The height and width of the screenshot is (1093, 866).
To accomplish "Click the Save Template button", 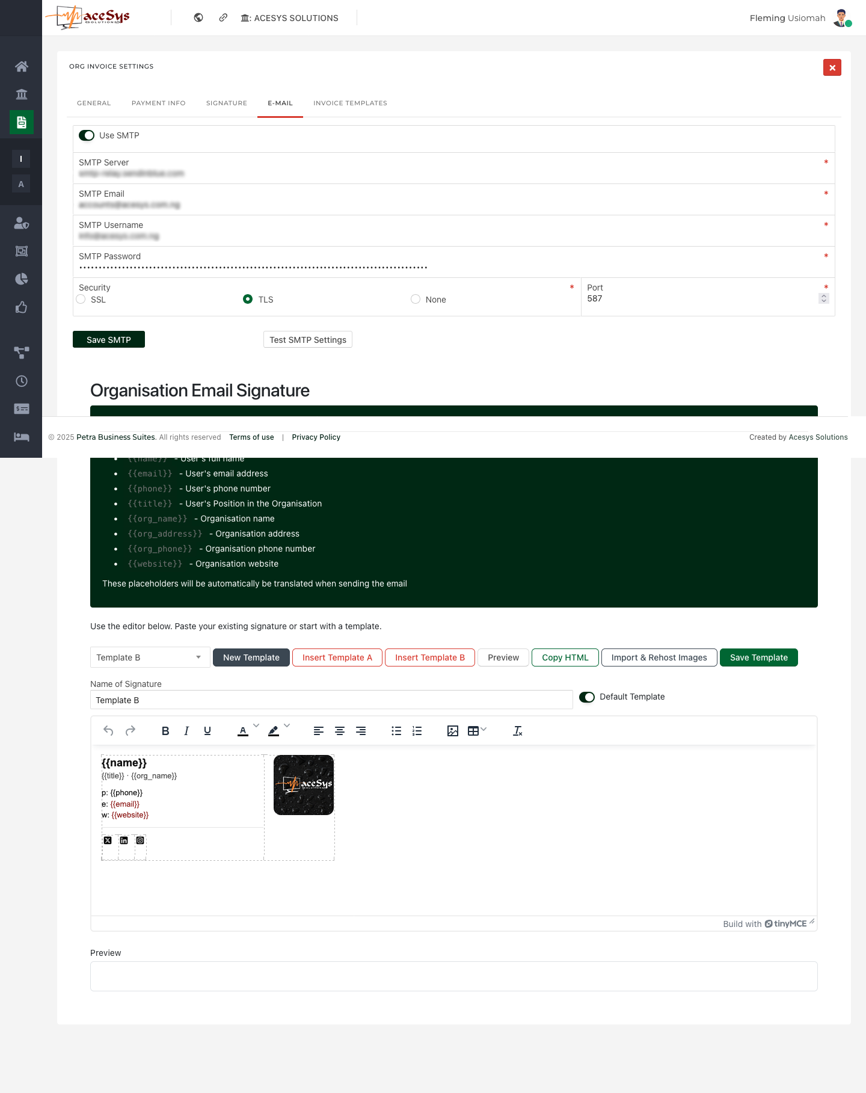I will click(758, 657).
